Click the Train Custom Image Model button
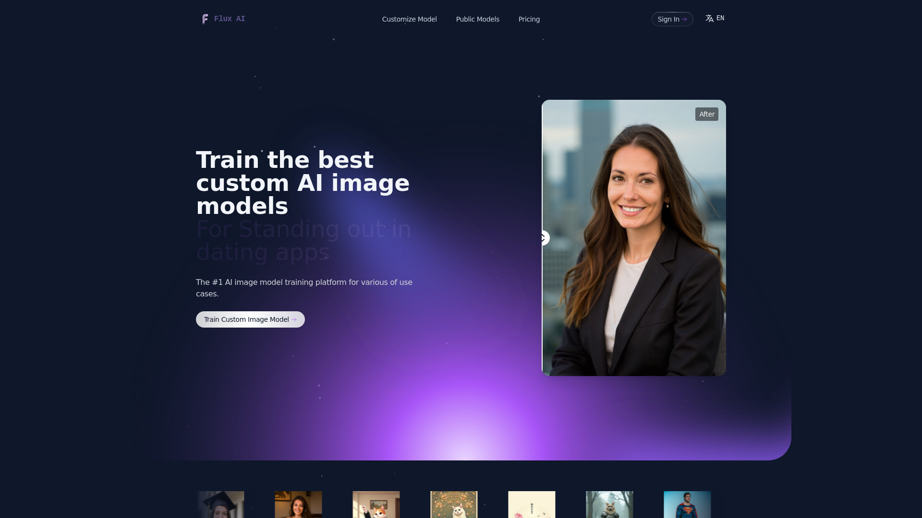The image size is (922, 518). pyautogui.click(x=250, y=319)
